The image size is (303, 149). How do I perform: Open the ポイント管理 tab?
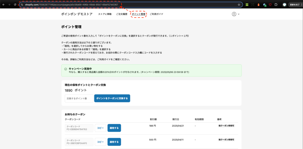pos(138,14)
